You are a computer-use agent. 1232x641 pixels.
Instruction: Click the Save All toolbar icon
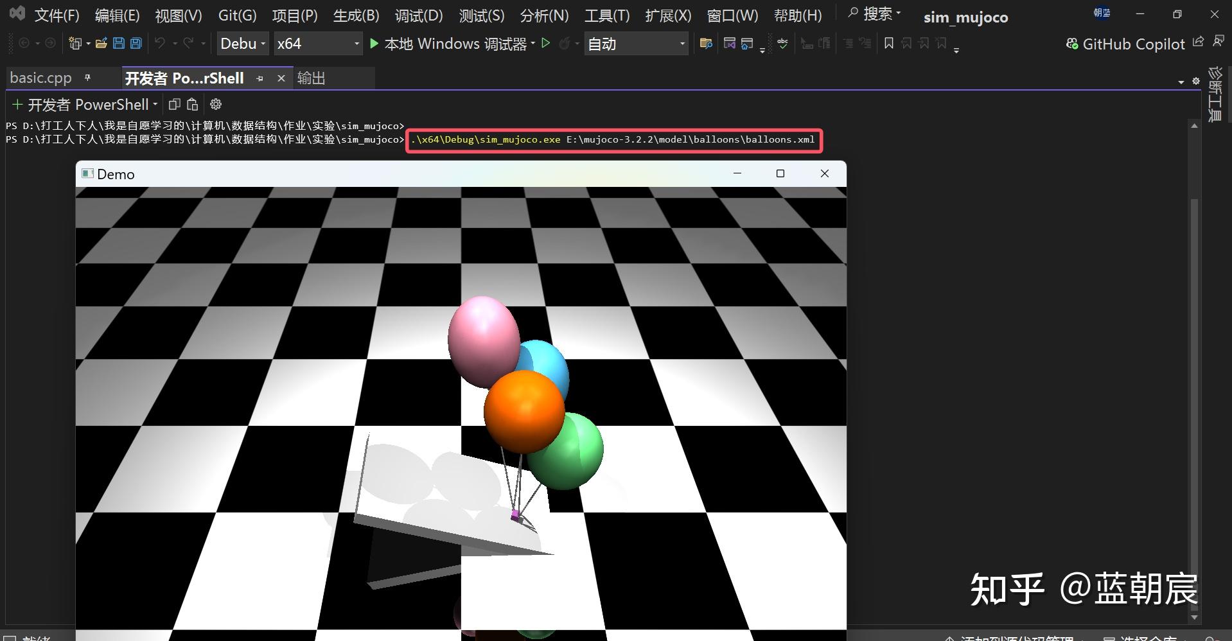[x=136, y=44]
